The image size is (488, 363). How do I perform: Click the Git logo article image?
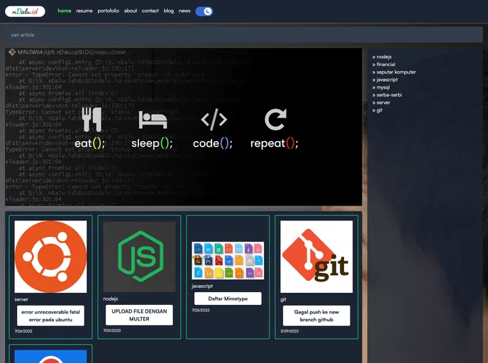click(316, 257)
